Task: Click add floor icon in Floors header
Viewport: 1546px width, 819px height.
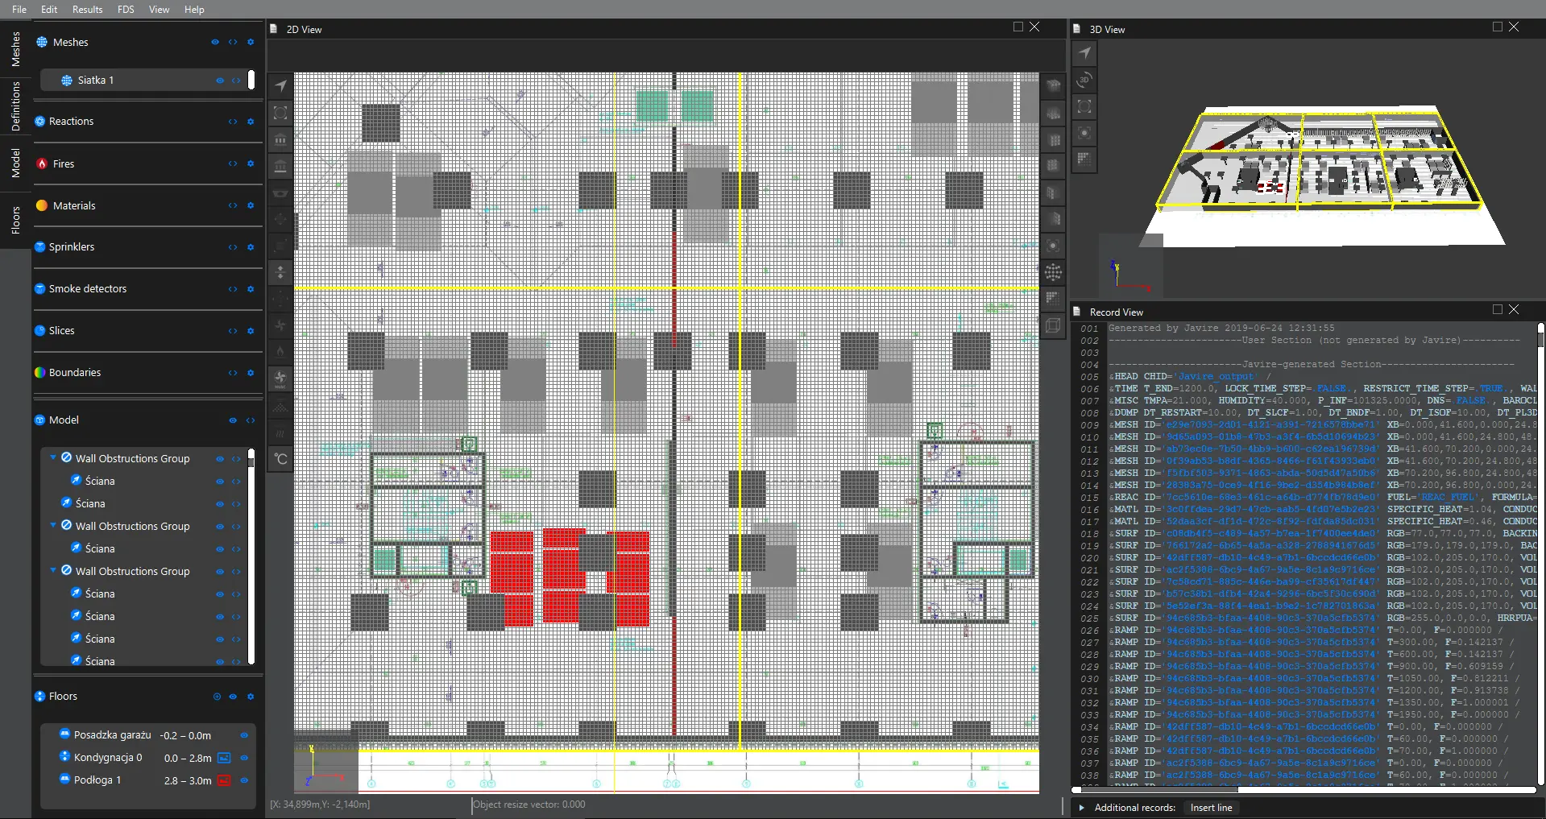Action: click(217, 697)
